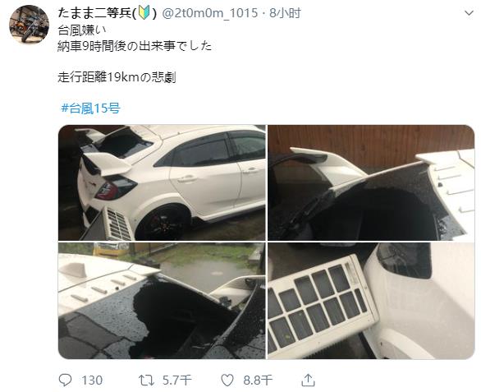Like the tweet with the heart icon
Viewport: 481px width, 392px height.
[227, 380]
